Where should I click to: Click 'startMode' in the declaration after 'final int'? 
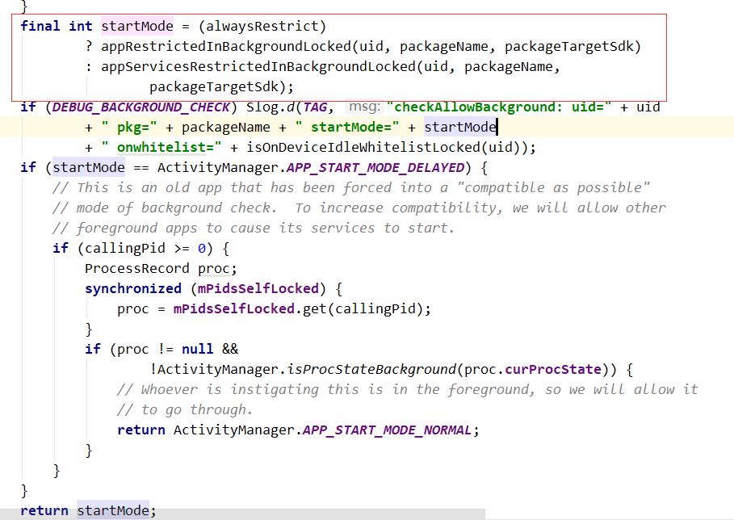[x=137, y=26]
